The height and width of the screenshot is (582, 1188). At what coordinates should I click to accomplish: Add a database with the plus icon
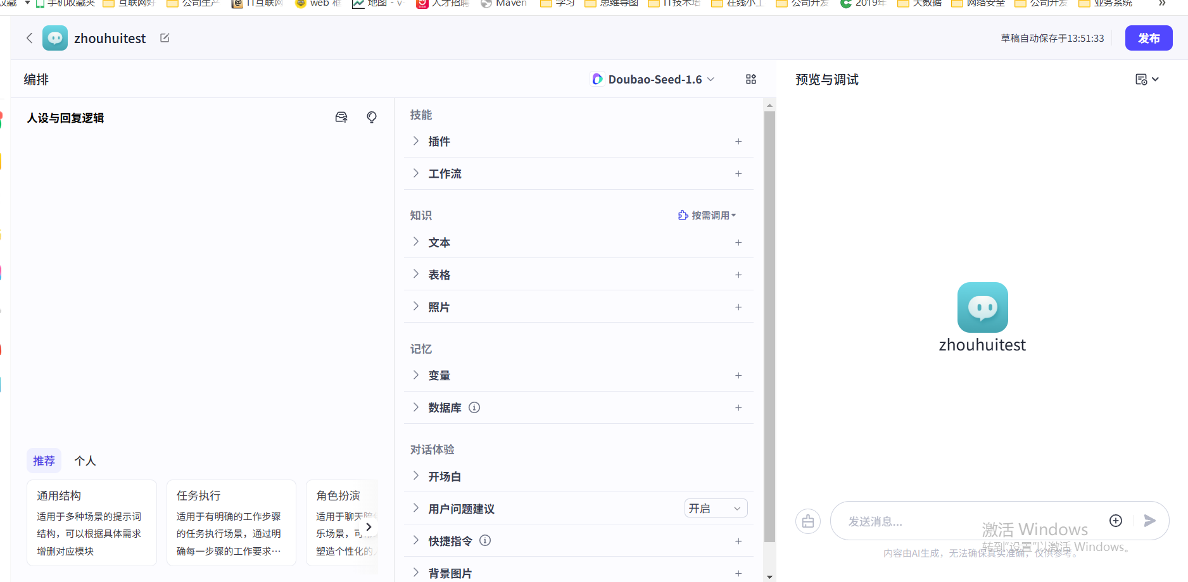coord(738,407)
